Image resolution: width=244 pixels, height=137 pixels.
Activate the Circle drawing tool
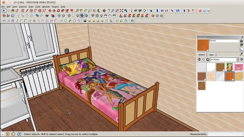point(31,11)
